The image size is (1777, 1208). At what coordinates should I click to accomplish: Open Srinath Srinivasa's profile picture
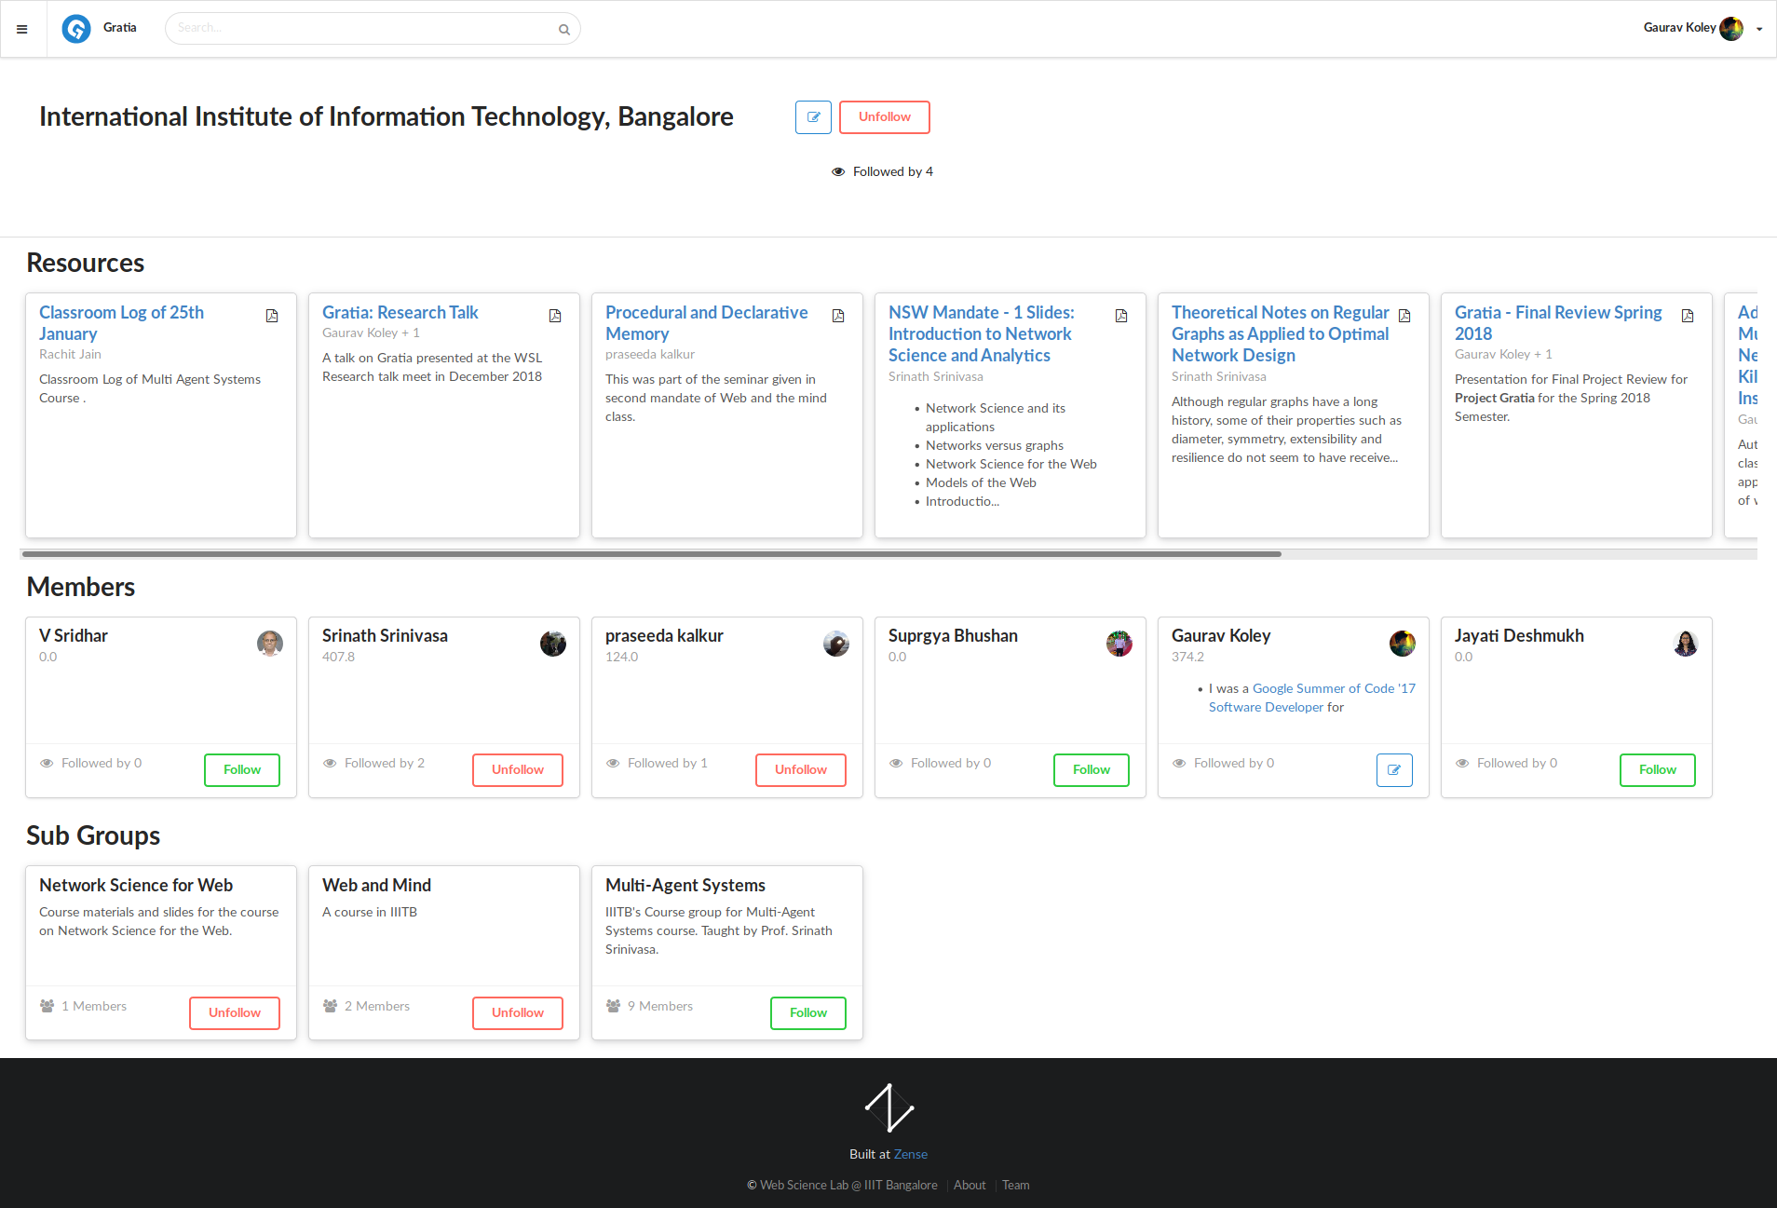point(553,644)
